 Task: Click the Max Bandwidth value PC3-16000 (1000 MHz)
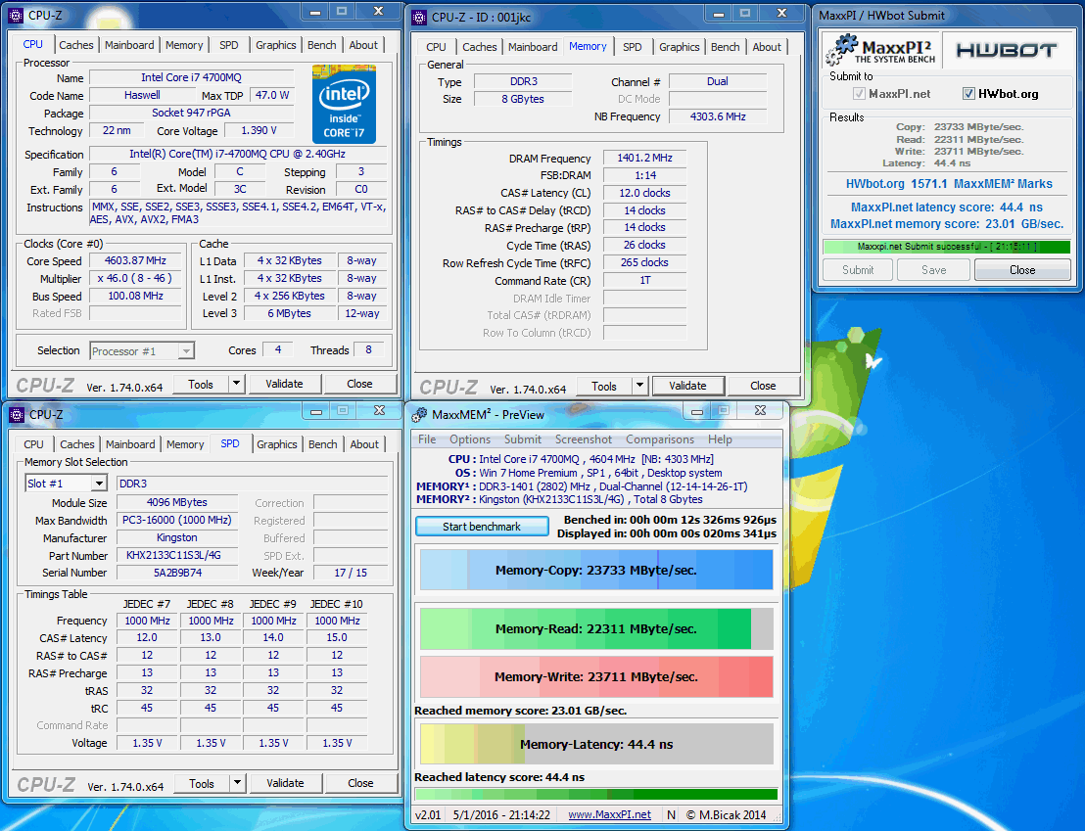click(177, 520)
